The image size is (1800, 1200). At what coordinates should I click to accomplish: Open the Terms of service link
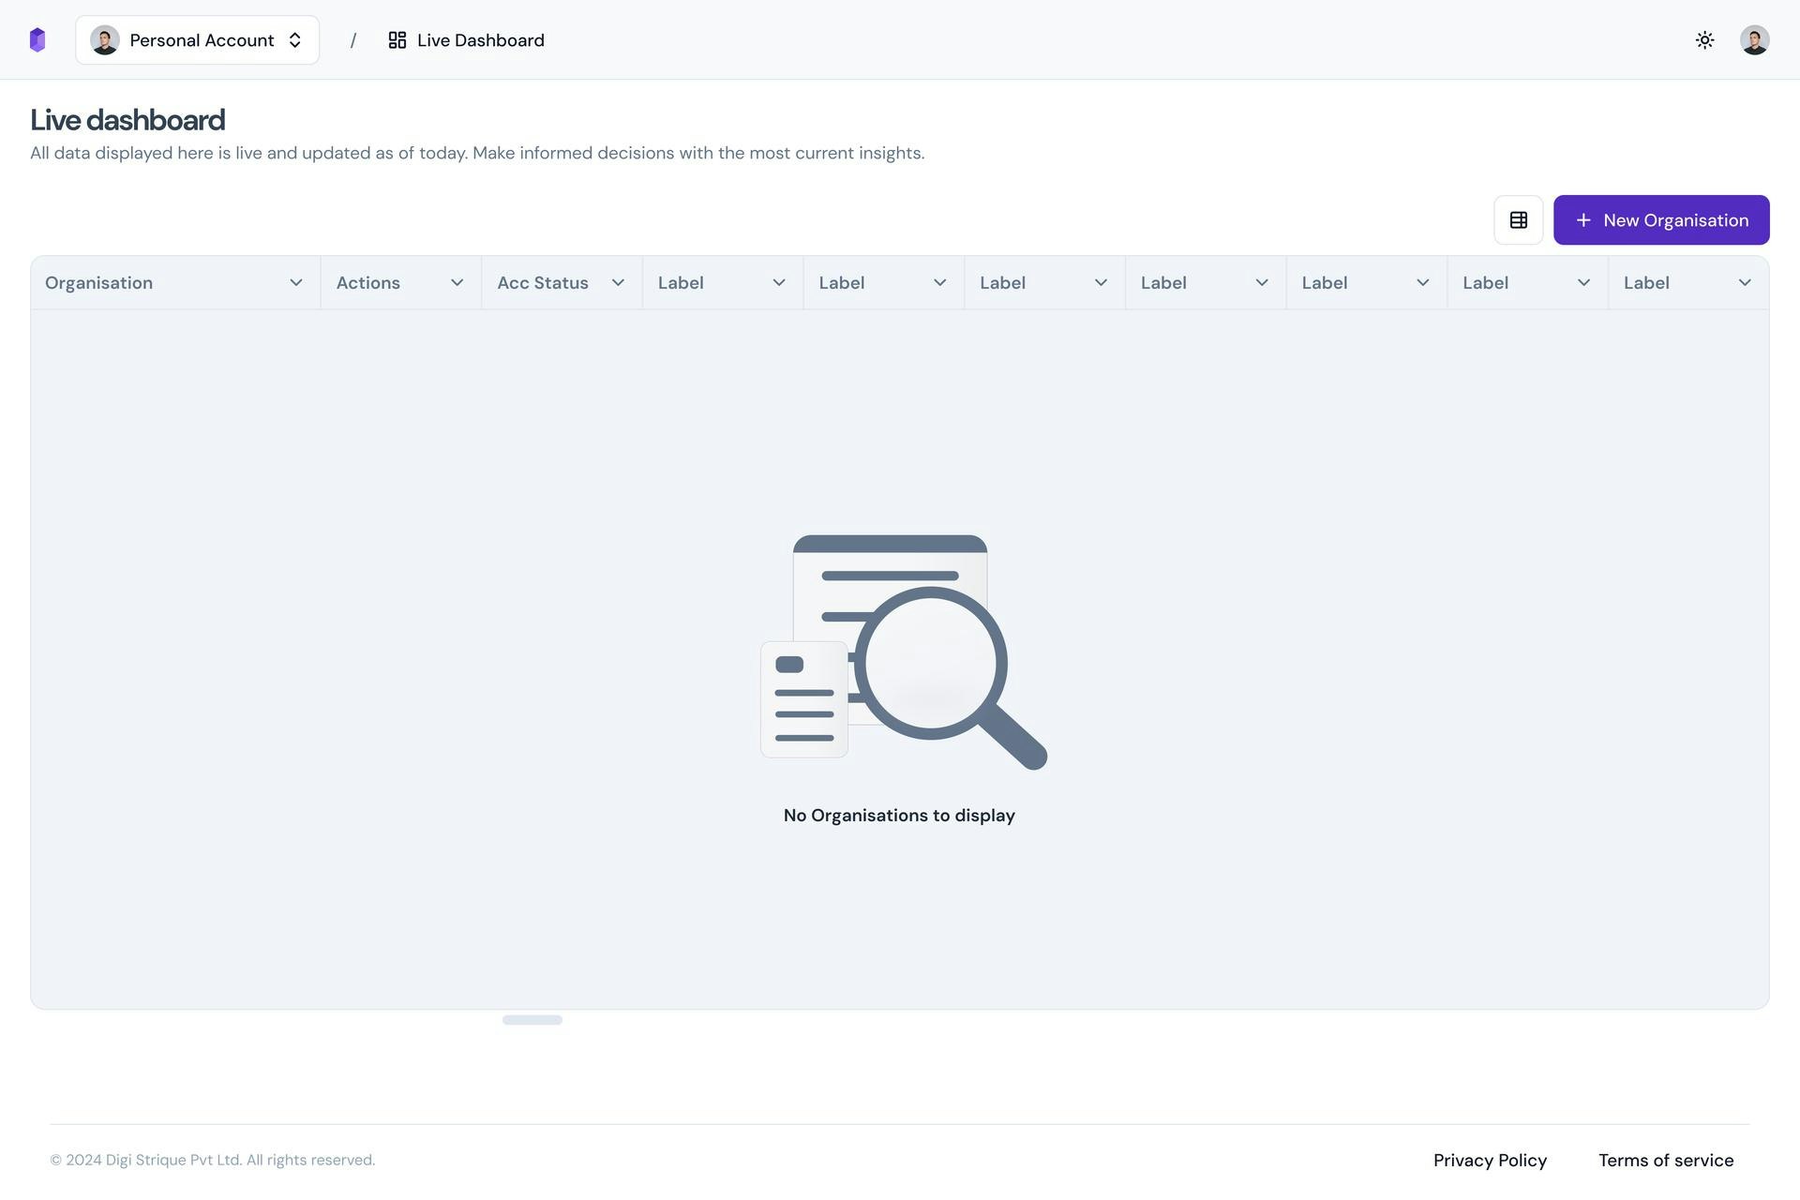[x=1665, y=1160]
